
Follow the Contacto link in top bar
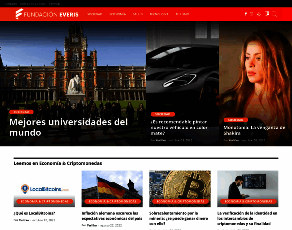pyautogui.click(x=11, y=4)
